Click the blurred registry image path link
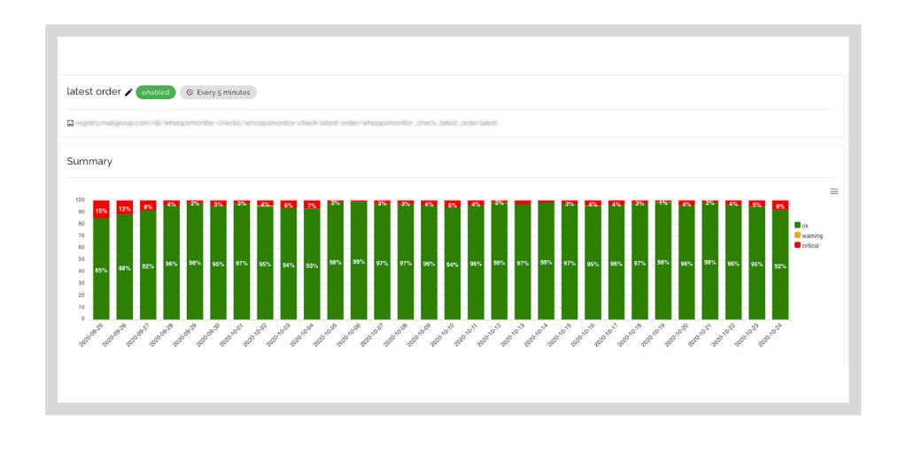Viewport: 907px width, 453px height. [287, 123]
